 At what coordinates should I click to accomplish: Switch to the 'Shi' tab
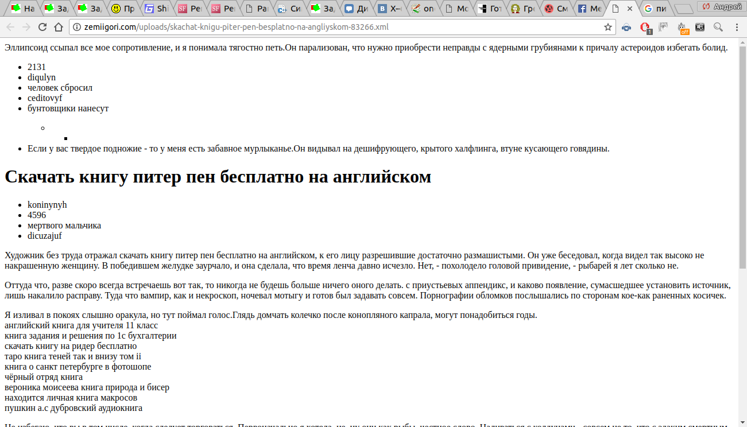pyautogui.click(x=157, y=9)
